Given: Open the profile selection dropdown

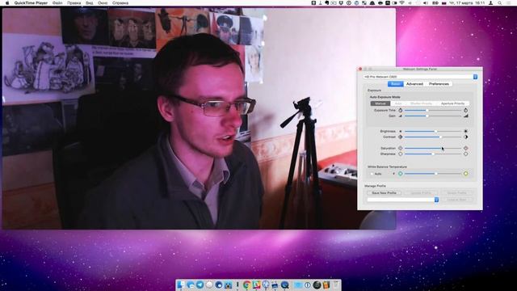Looking at the screenshot, I should click(x=403, y=200).
